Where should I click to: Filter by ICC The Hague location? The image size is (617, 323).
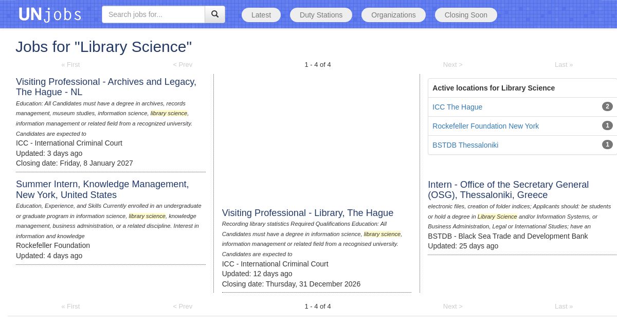point(457,107)
